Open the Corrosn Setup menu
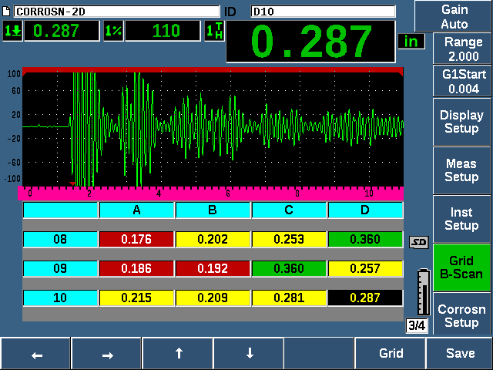The width and height of the screenshot is (493, 370). tap(462, 314)
